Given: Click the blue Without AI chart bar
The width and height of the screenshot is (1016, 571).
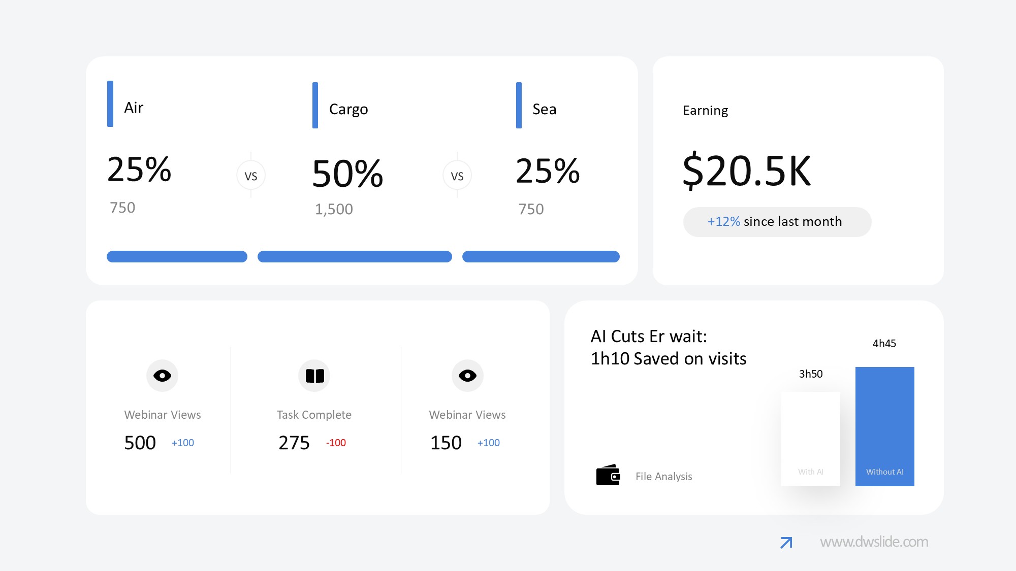Looking at the screenshot, I should click(x=884, y=426).
